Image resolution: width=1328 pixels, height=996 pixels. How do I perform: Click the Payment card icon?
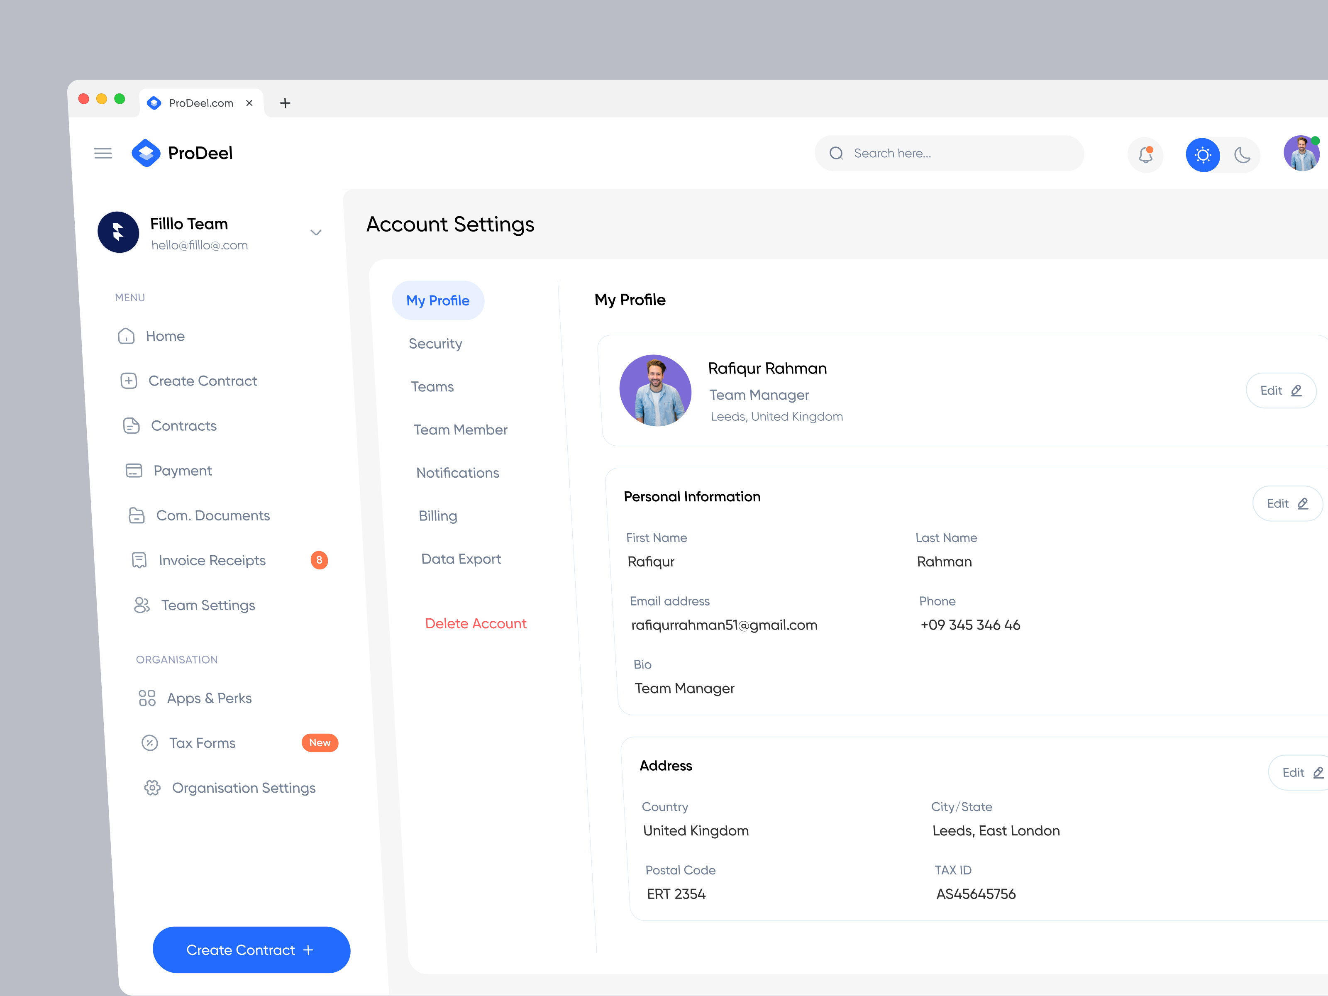[133, 470]
